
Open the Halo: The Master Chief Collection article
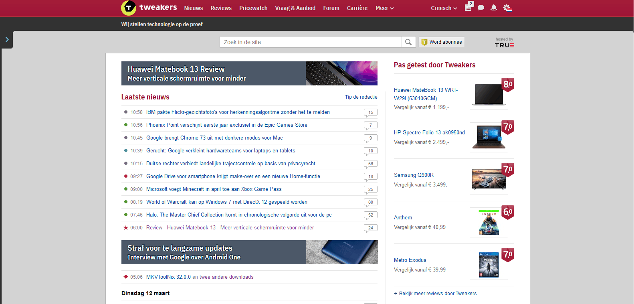point(239,215)
